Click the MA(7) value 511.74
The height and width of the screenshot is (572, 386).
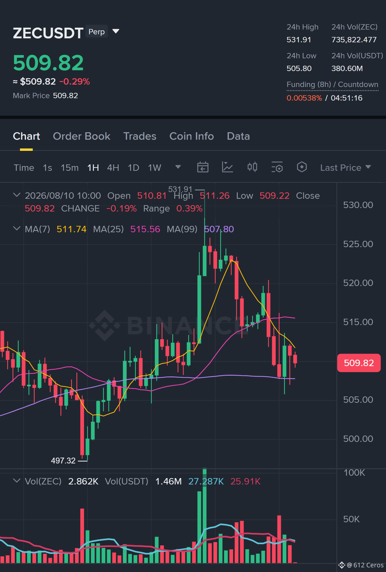[72, 229]
